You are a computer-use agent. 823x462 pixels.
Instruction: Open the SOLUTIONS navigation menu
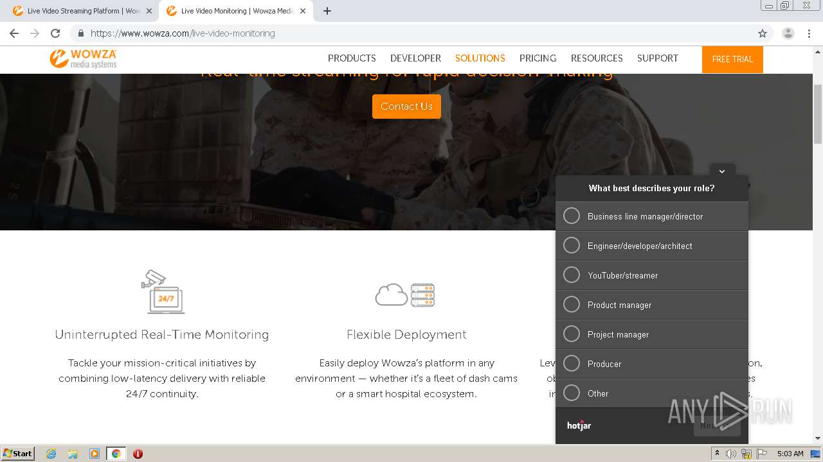coord(480,58)
